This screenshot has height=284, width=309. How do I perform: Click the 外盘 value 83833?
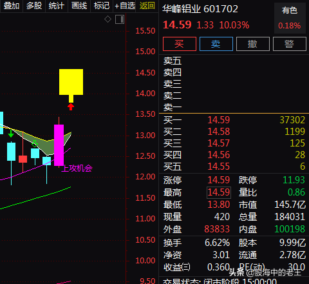(x=217, y=229)
